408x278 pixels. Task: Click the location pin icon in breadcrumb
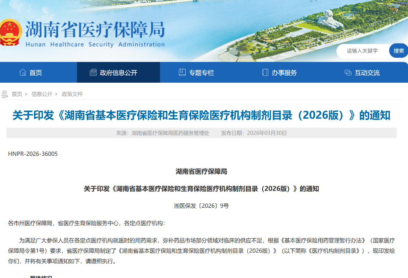(x=5, y=94)
